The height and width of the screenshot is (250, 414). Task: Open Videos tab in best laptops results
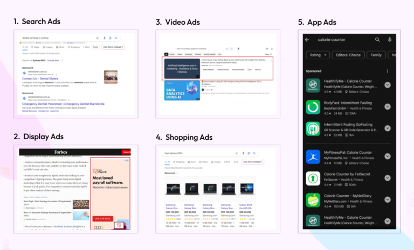coord(204,162)
